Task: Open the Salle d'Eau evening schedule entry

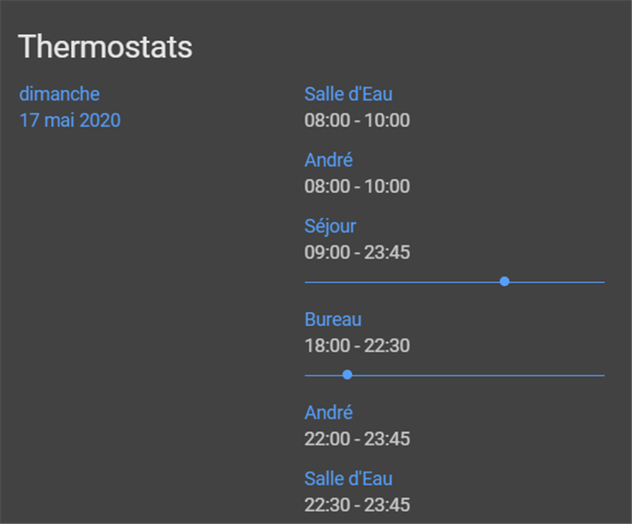Action: [x=348, y=479]
